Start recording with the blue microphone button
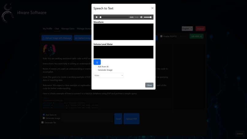This screenshot has width=247, height=139. 97,62
